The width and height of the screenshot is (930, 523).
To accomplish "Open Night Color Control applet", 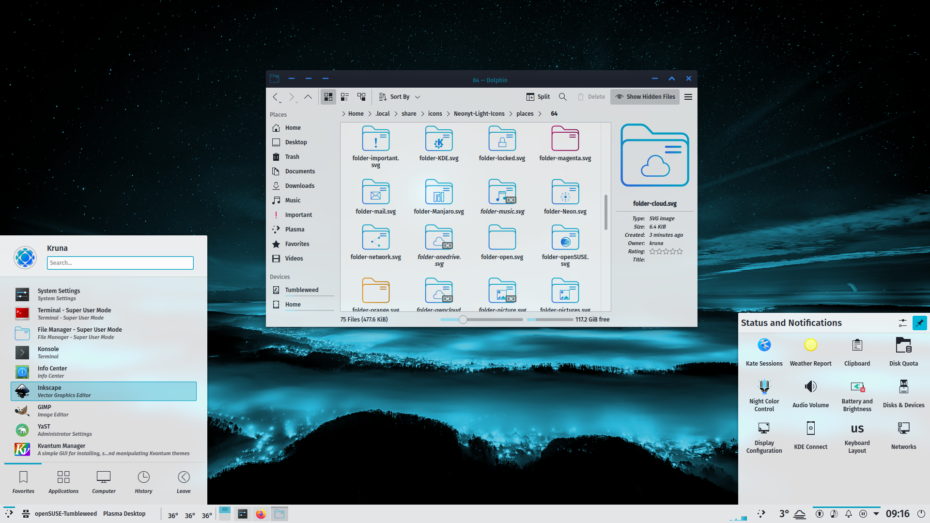I will [764, 396].
